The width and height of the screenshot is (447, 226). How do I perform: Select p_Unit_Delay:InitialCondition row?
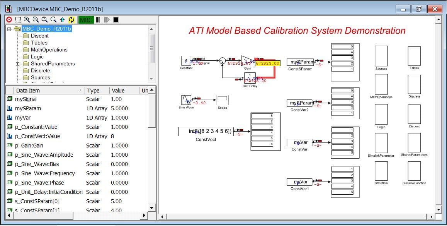coord(77,192)
